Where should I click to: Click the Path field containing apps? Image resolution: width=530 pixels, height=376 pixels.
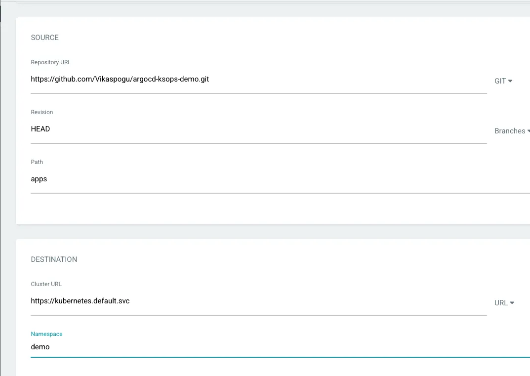[x=198, y=179]
